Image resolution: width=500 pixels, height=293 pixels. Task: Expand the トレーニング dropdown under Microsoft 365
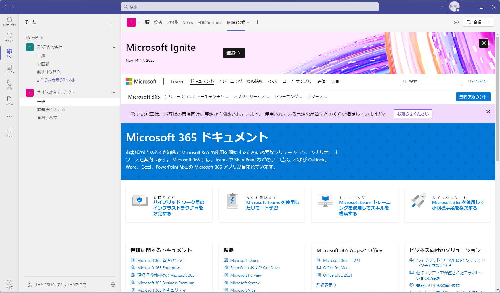coord(288,97)
